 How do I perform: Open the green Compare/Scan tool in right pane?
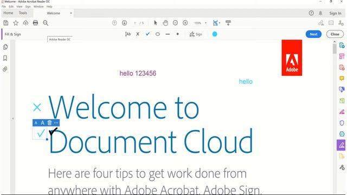(x=342, y=101)
